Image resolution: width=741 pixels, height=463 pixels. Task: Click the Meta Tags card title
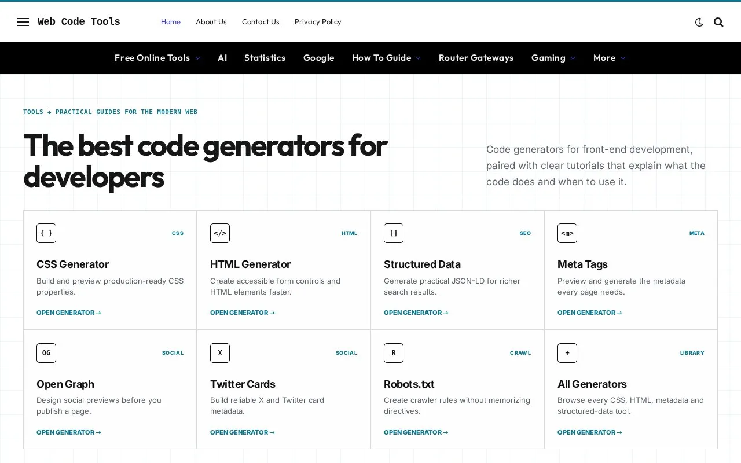582,264
